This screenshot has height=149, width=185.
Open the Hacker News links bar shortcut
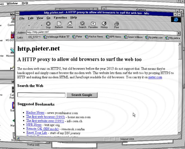point(94,37)
